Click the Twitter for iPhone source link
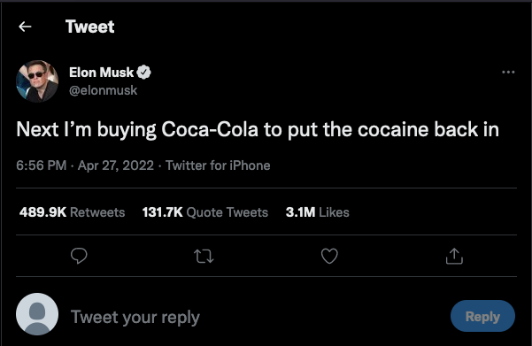532x346 pixels. pyautogui.click(x=218, y=165)
